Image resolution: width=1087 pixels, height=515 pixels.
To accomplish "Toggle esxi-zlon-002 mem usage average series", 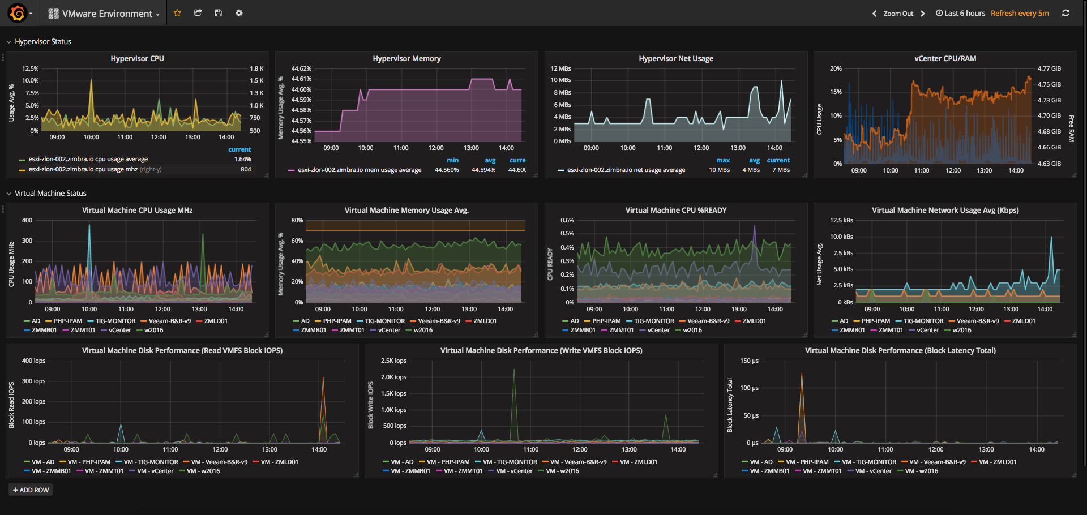I will point(360,170).
